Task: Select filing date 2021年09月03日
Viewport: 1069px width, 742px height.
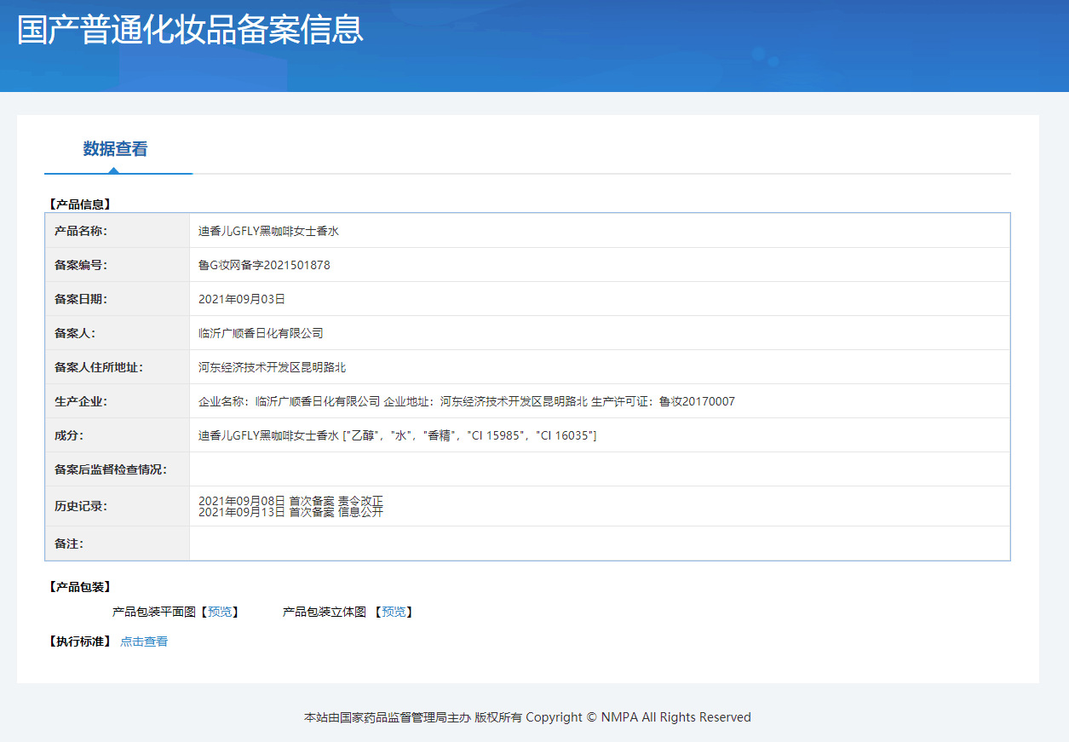Action: pyautogui.click(x=242, y=299)
